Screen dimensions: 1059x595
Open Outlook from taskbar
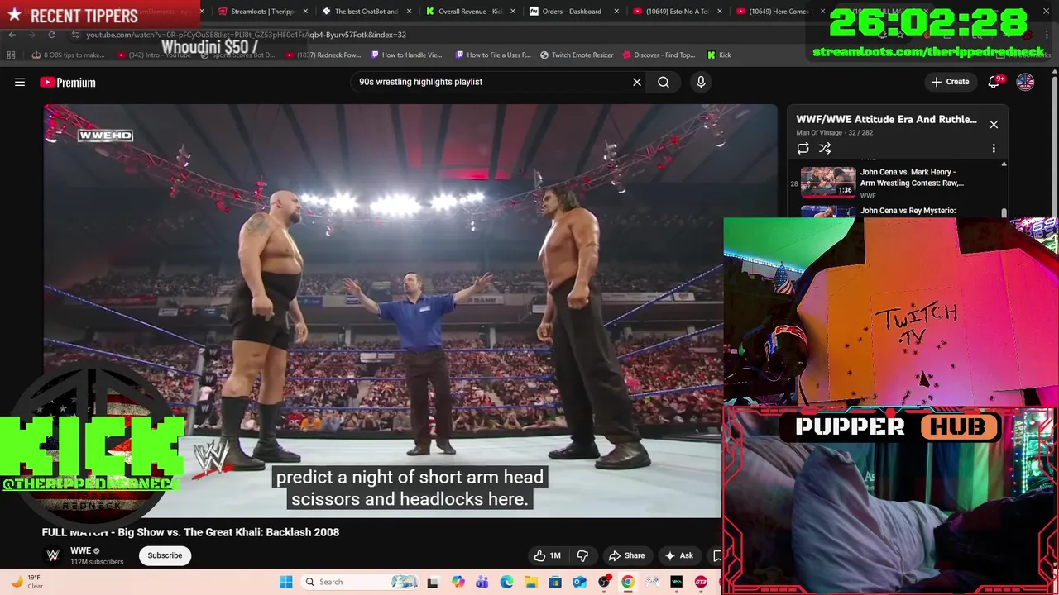(x=579, y=582)
